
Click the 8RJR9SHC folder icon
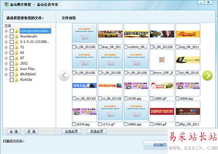pos(17,74)
